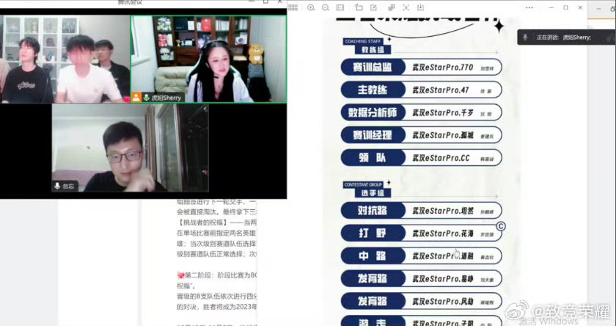Open the three-dot more options menu
The height and width of the screenshot is (326, 616).
coord(529,7)
